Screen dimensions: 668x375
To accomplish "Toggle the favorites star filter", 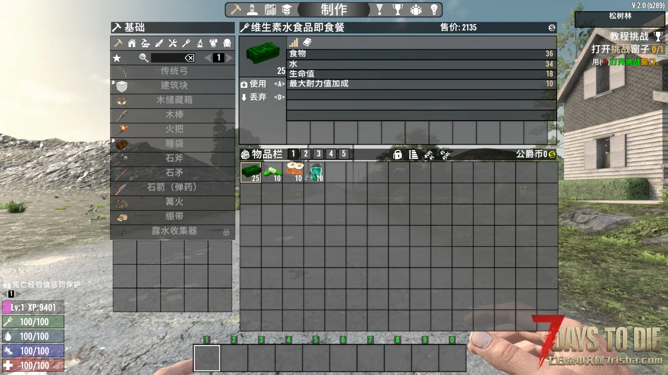I will click(117, 58).
